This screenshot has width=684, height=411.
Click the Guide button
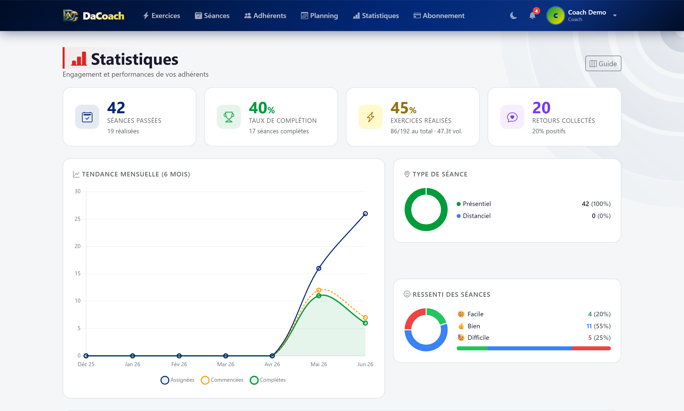tap(603, 63)
